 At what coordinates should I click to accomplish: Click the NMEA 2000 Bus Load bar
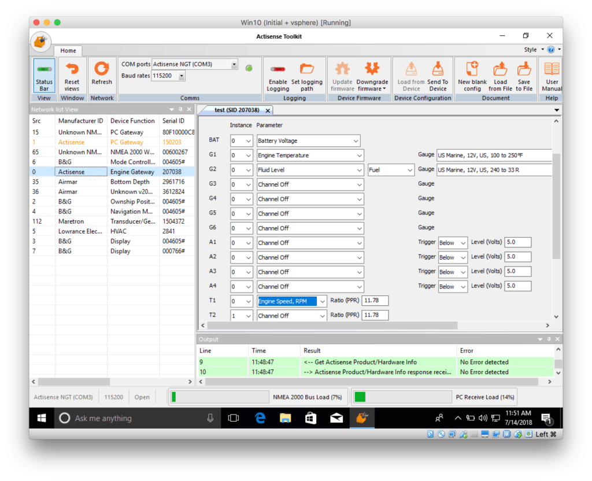[219, 397]
